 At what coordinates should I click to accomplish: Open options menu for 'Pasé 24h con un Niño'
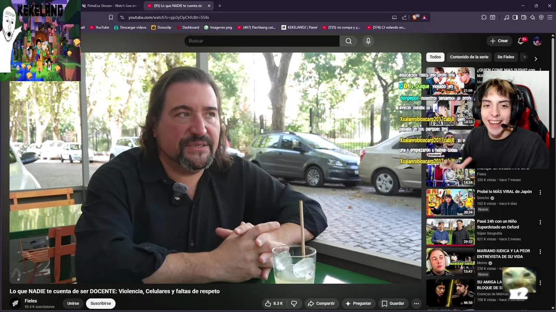click(540, 222)
